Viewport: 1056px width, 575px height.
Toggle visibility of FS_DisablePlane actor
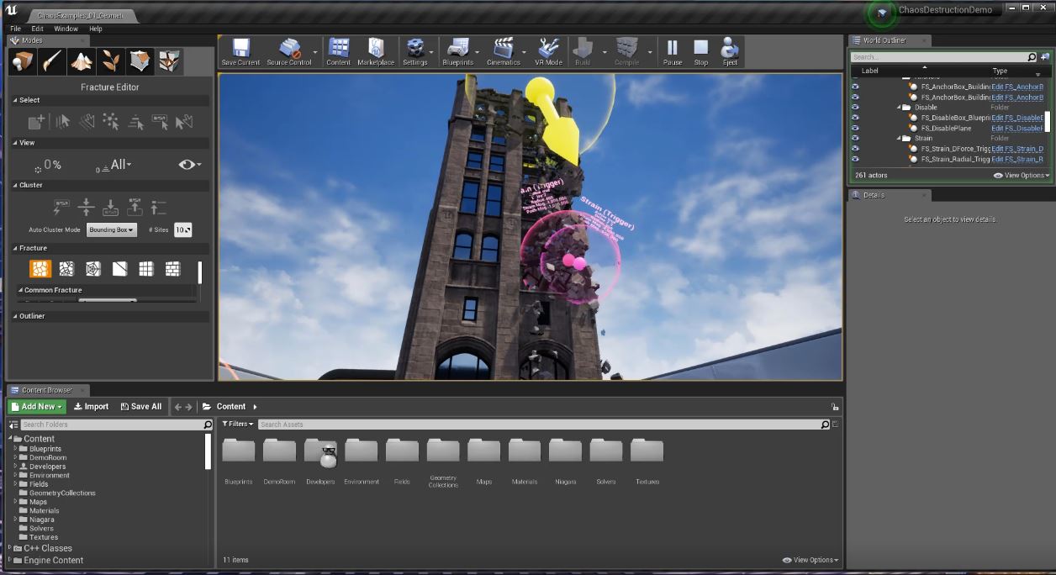tap(855, 129)
